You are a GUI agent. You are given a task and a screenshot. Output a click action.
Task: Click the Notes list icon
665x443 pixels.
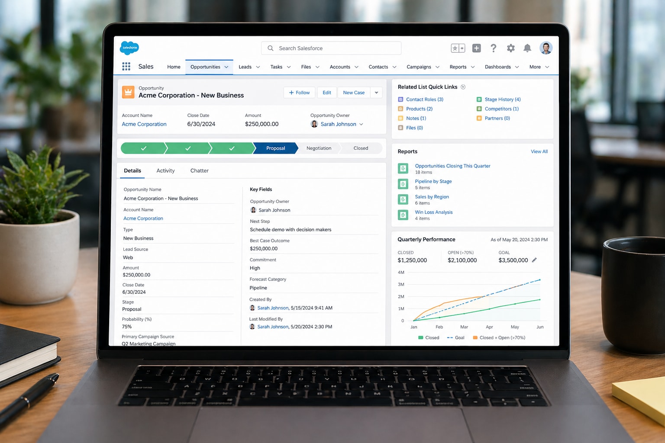(400, 119)
